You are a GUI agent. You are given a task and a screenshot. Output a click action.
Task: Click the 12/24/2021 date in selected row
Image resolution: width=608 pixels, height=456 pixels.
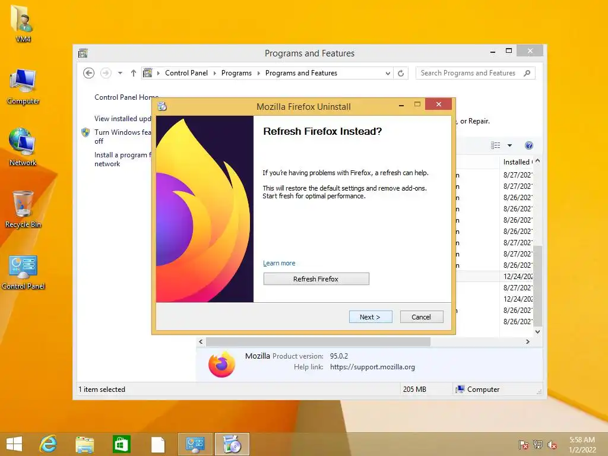click(x=518, y=277)
